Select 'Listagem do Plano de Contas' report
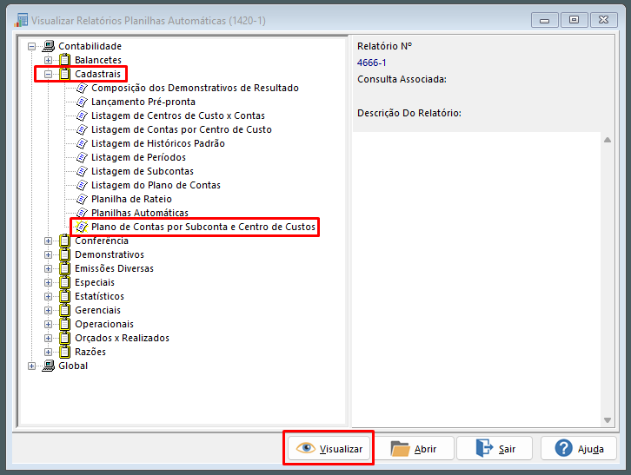This screenshot has height=475, width=631. pos(156,186)
